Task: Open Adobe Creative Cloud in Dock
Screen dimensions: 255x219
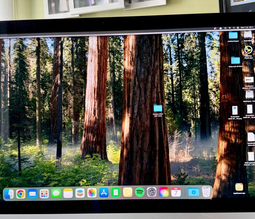Action: (x=164, y=192)
